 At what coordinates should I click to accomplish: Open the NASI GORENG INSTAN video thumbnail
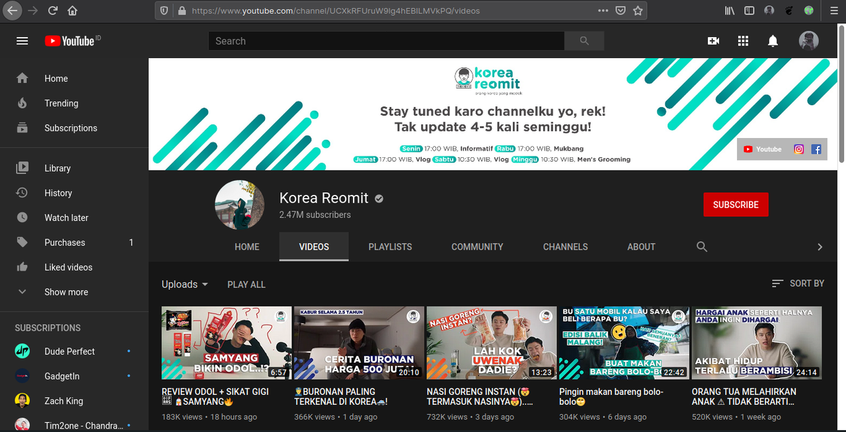[491, 343]
